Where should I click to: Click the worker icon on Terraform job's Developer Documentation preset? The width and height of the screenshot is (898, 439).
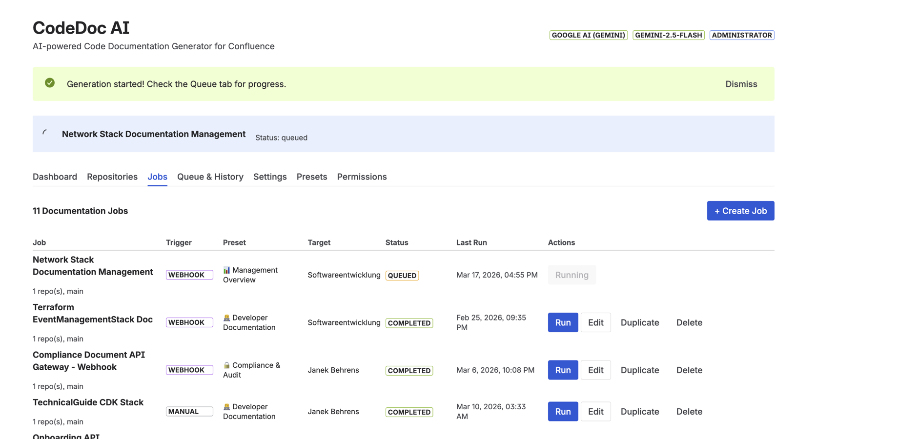point(227,318)
